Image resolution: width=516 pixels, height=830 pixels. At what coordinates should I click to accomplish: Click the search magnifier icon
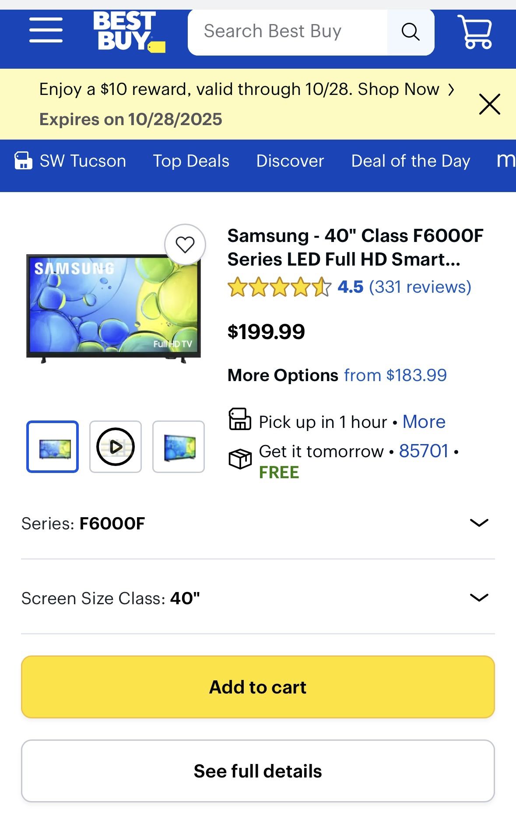pyautogui.click(x=410, y=32)
